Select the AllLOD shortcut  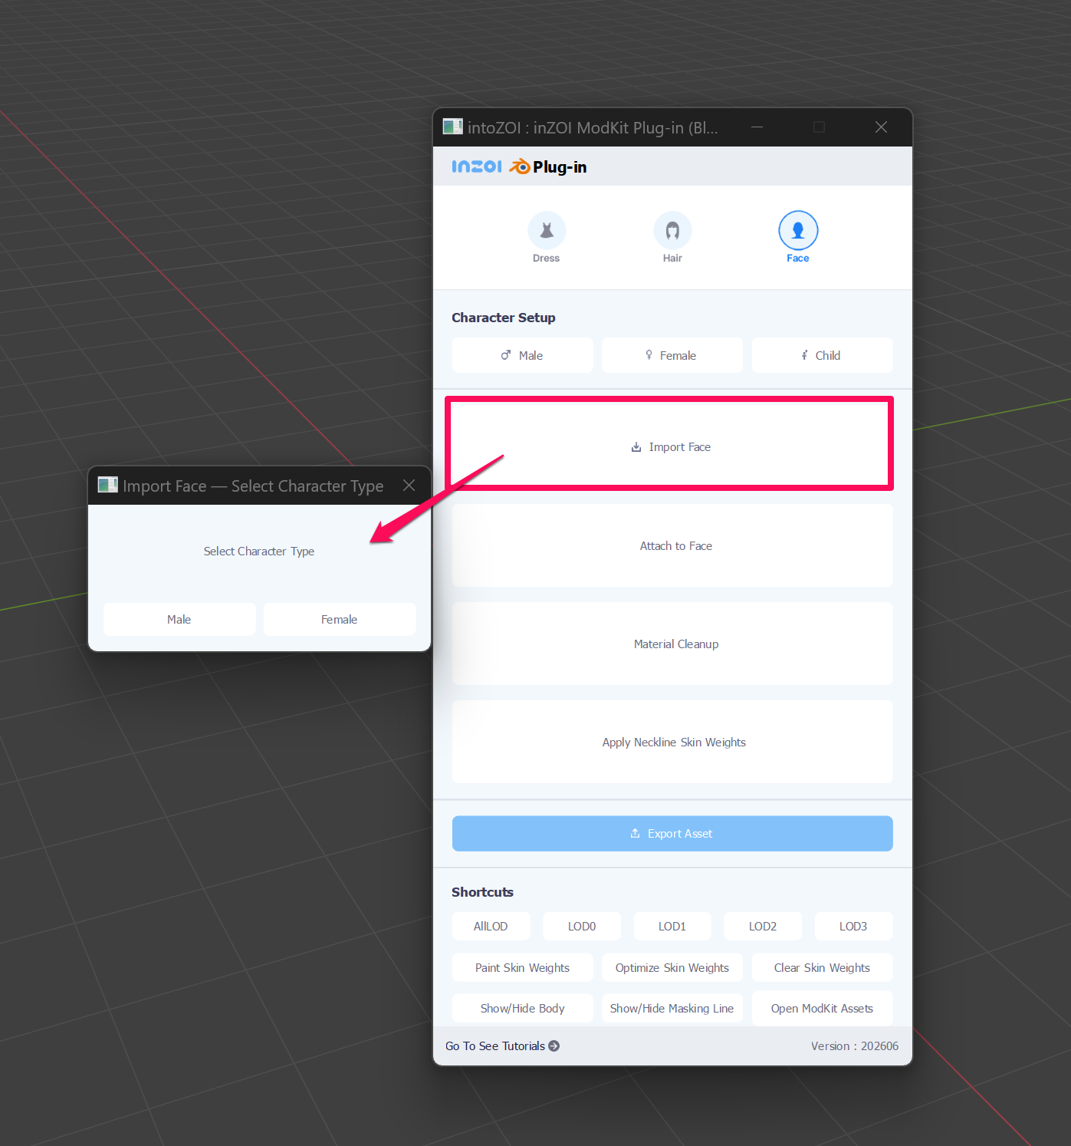[491, 926]
